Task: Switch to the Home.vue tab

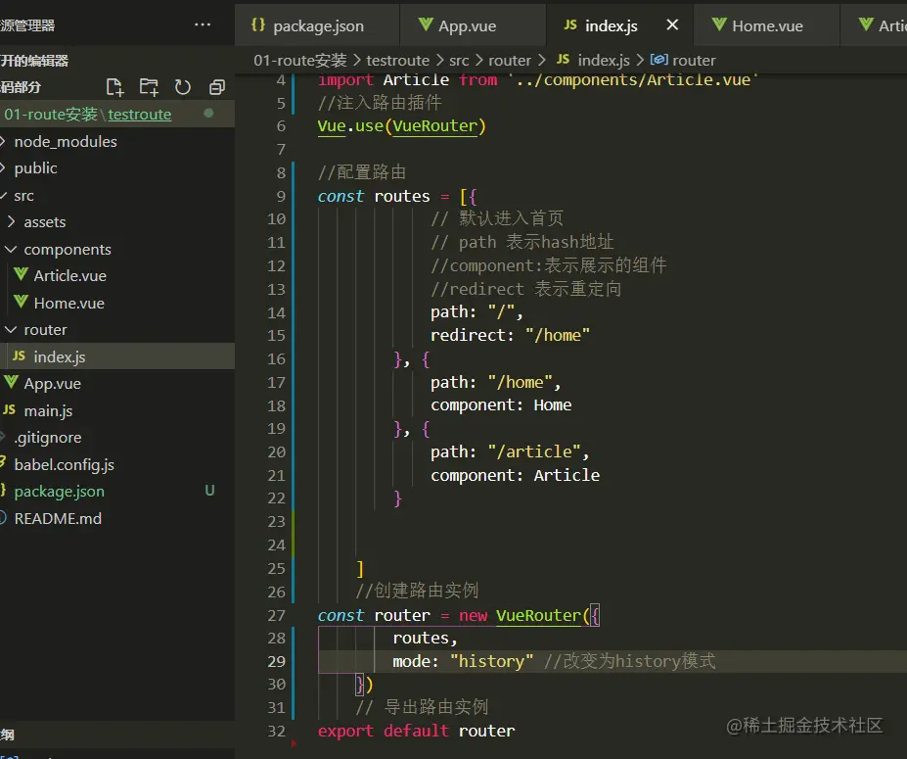Action: [x=767, y=26]
